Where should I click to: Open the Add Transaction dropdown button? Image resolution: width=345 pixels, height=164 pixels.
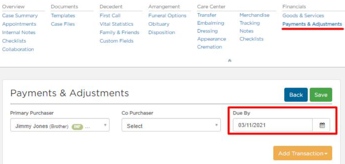click(x=303, y=153)
